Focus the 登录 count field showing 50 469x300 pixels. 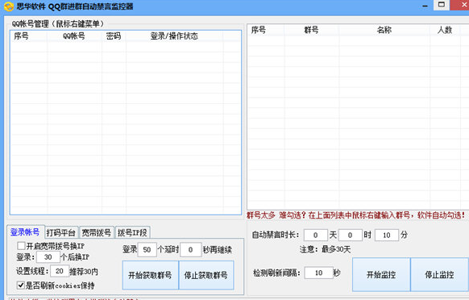pos(147,250)
